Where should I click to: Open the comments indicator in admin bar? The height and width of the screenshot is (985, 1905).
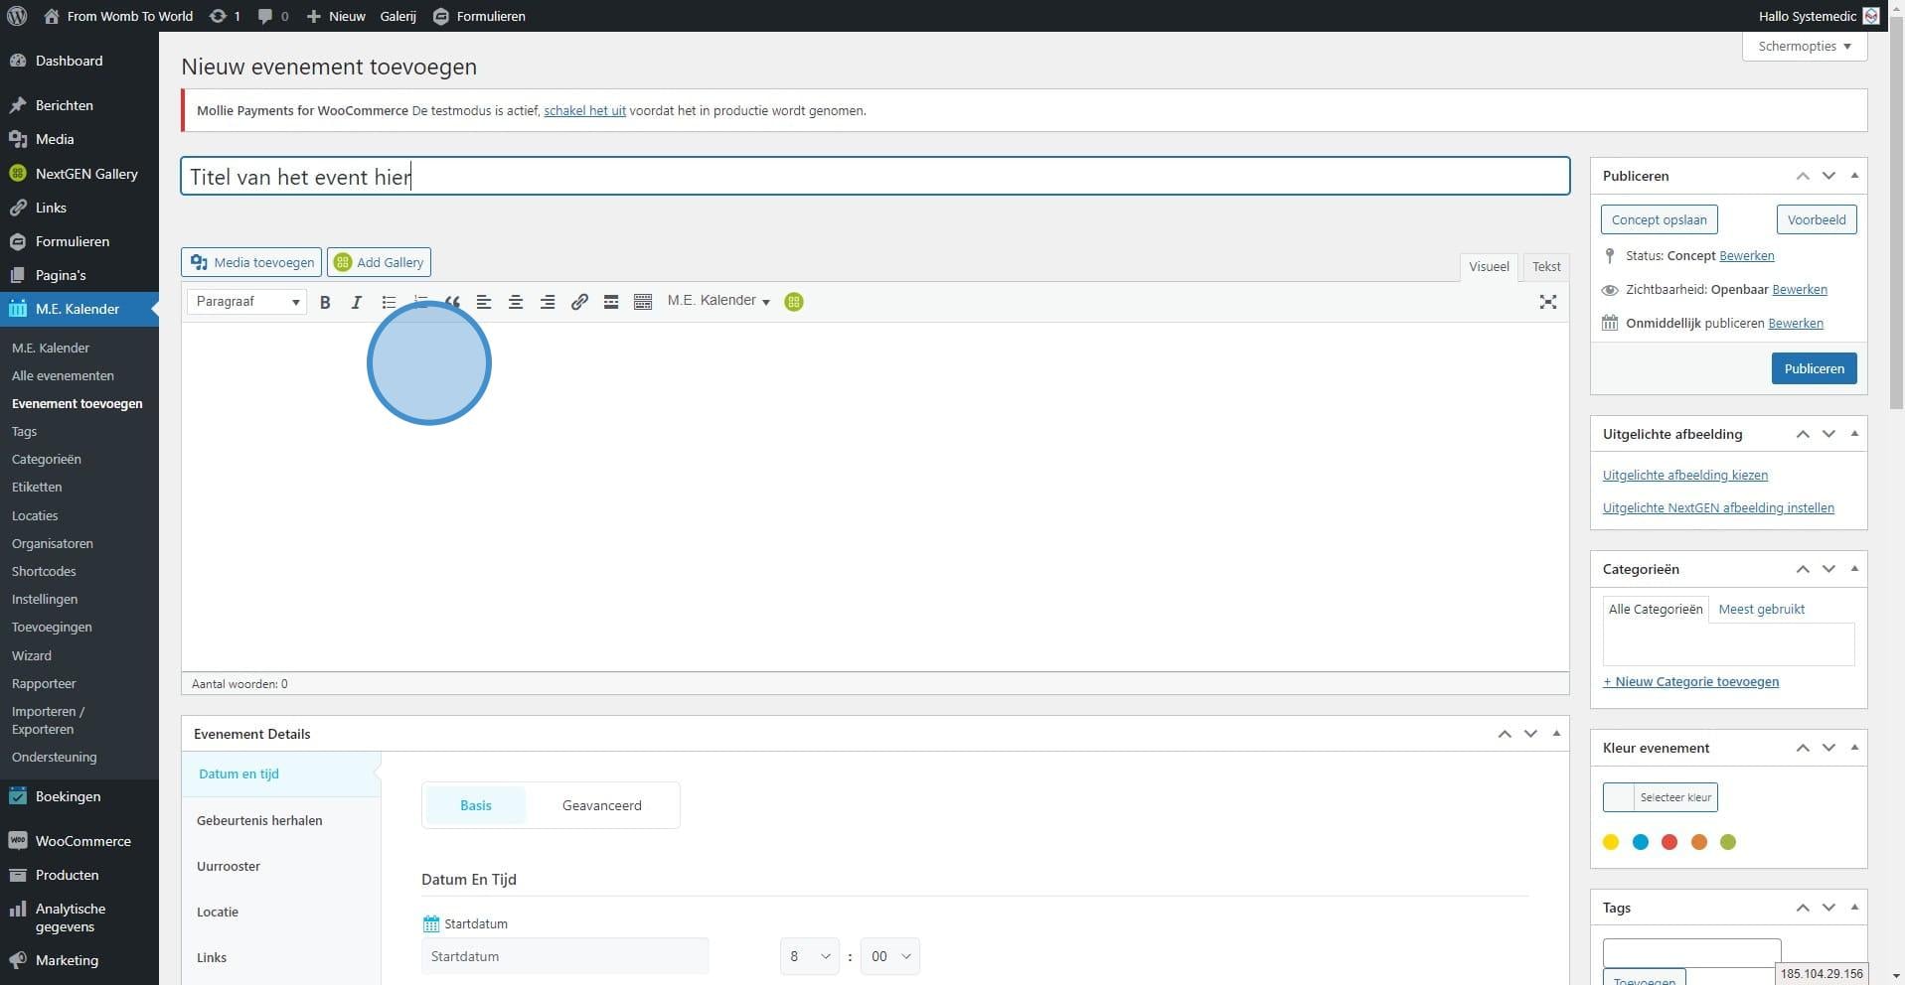tap(273, 16)
